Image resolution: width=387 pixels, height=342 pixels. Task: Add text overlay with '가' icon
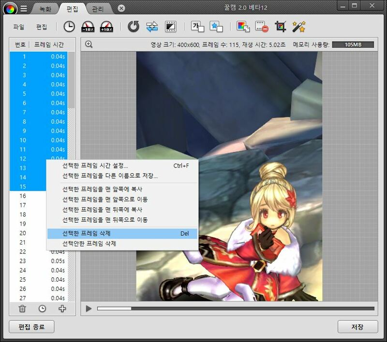(197, 27)
